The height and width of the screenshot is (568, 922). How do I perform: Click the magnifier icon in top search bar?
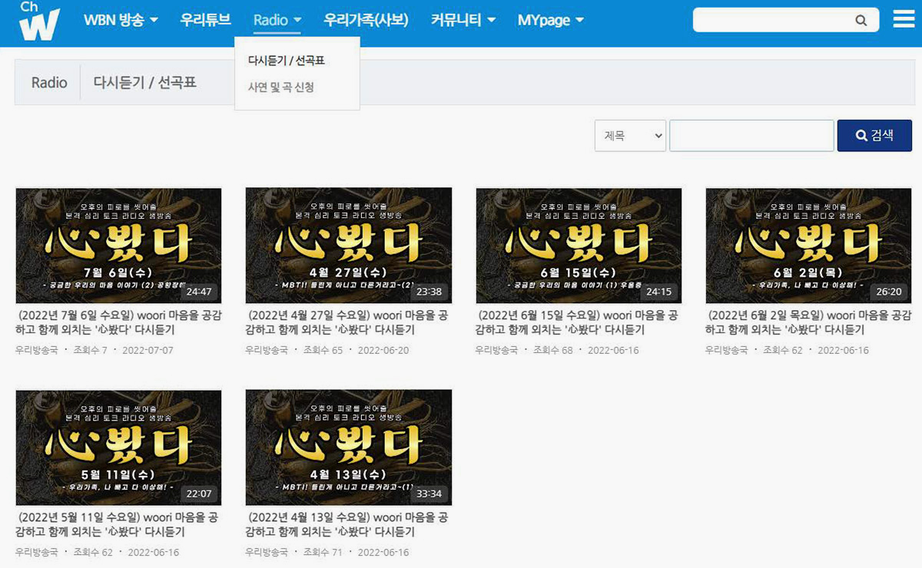click(861, 21)
